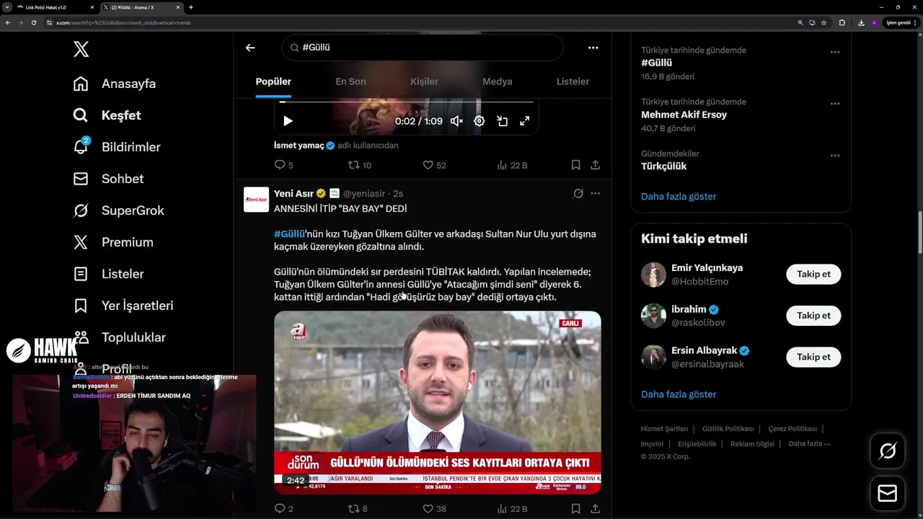Follow ibrahim @raskolibov

coord(813,315)
